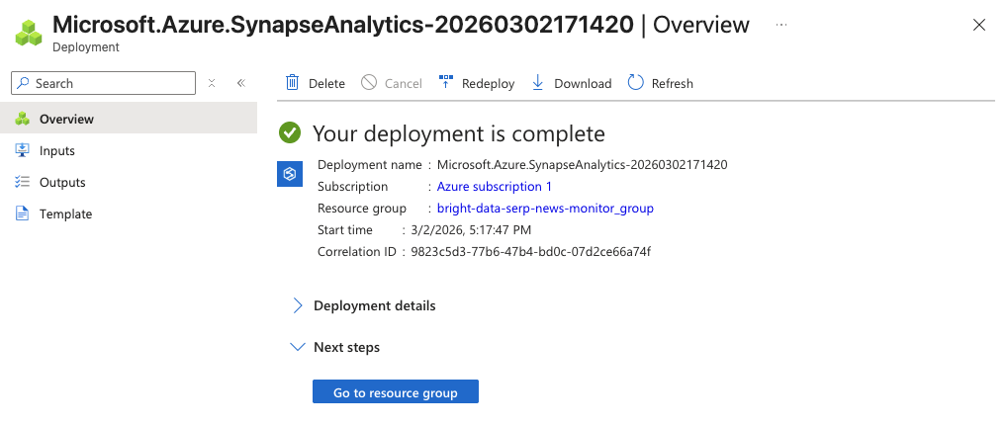Click the Redeploy icon in toolbar
This screenshot has height=426, width=1008.
click(445, 83)
